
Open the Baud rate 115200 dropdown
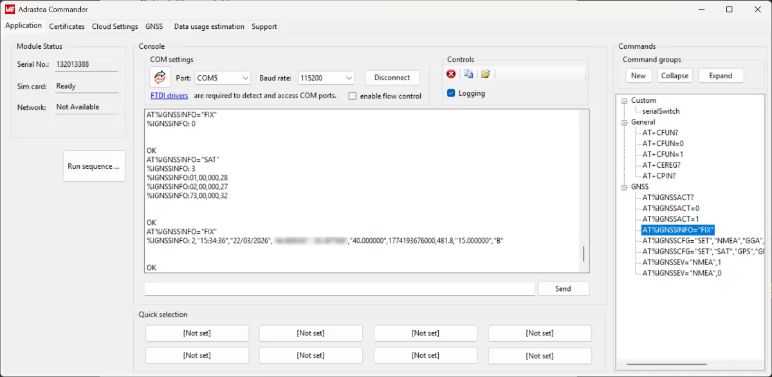[326, 78]
